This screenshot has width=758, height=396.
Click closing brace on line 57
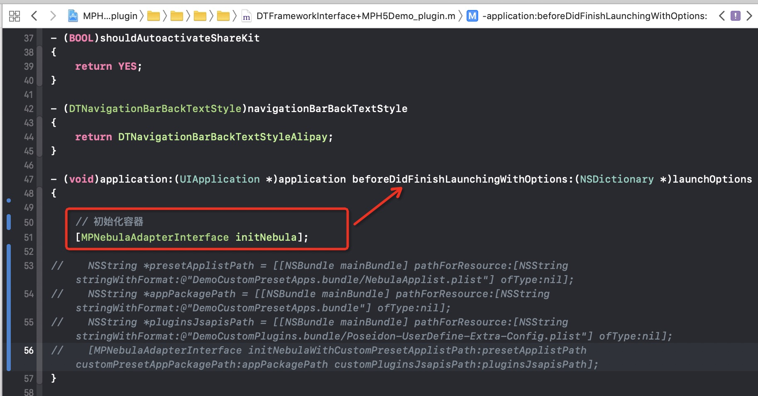pyautogui.click(x=54, y=378)
